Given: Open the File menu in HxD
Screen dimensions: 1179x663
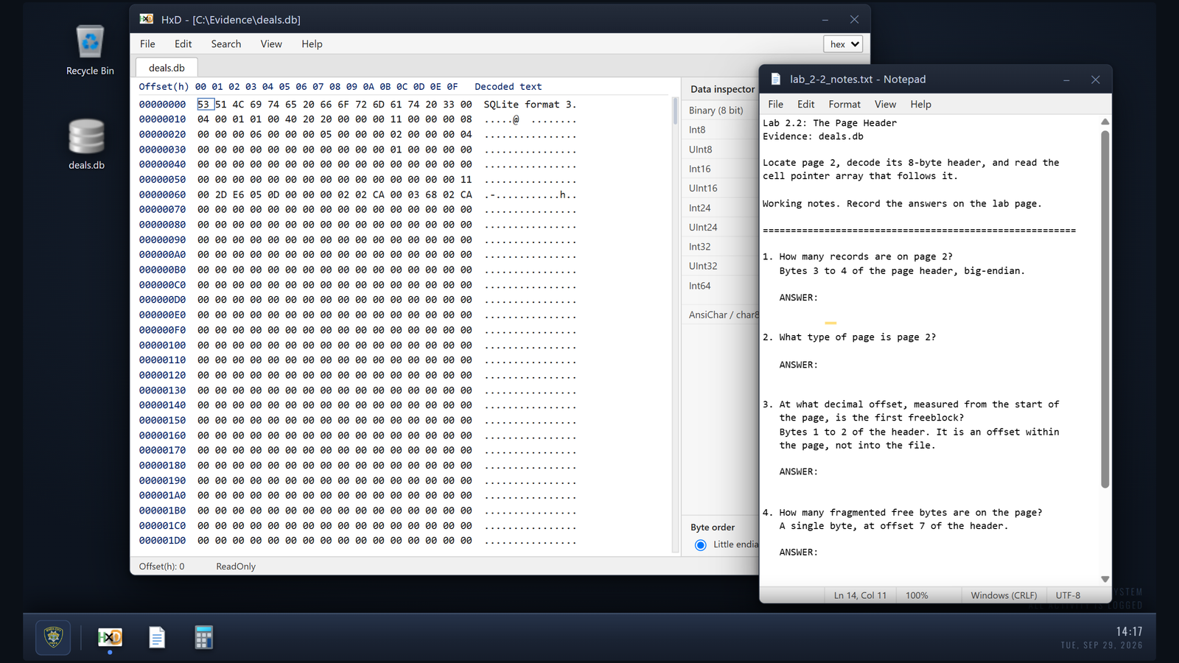Looking at the screenshot, I should pos(147,44).
